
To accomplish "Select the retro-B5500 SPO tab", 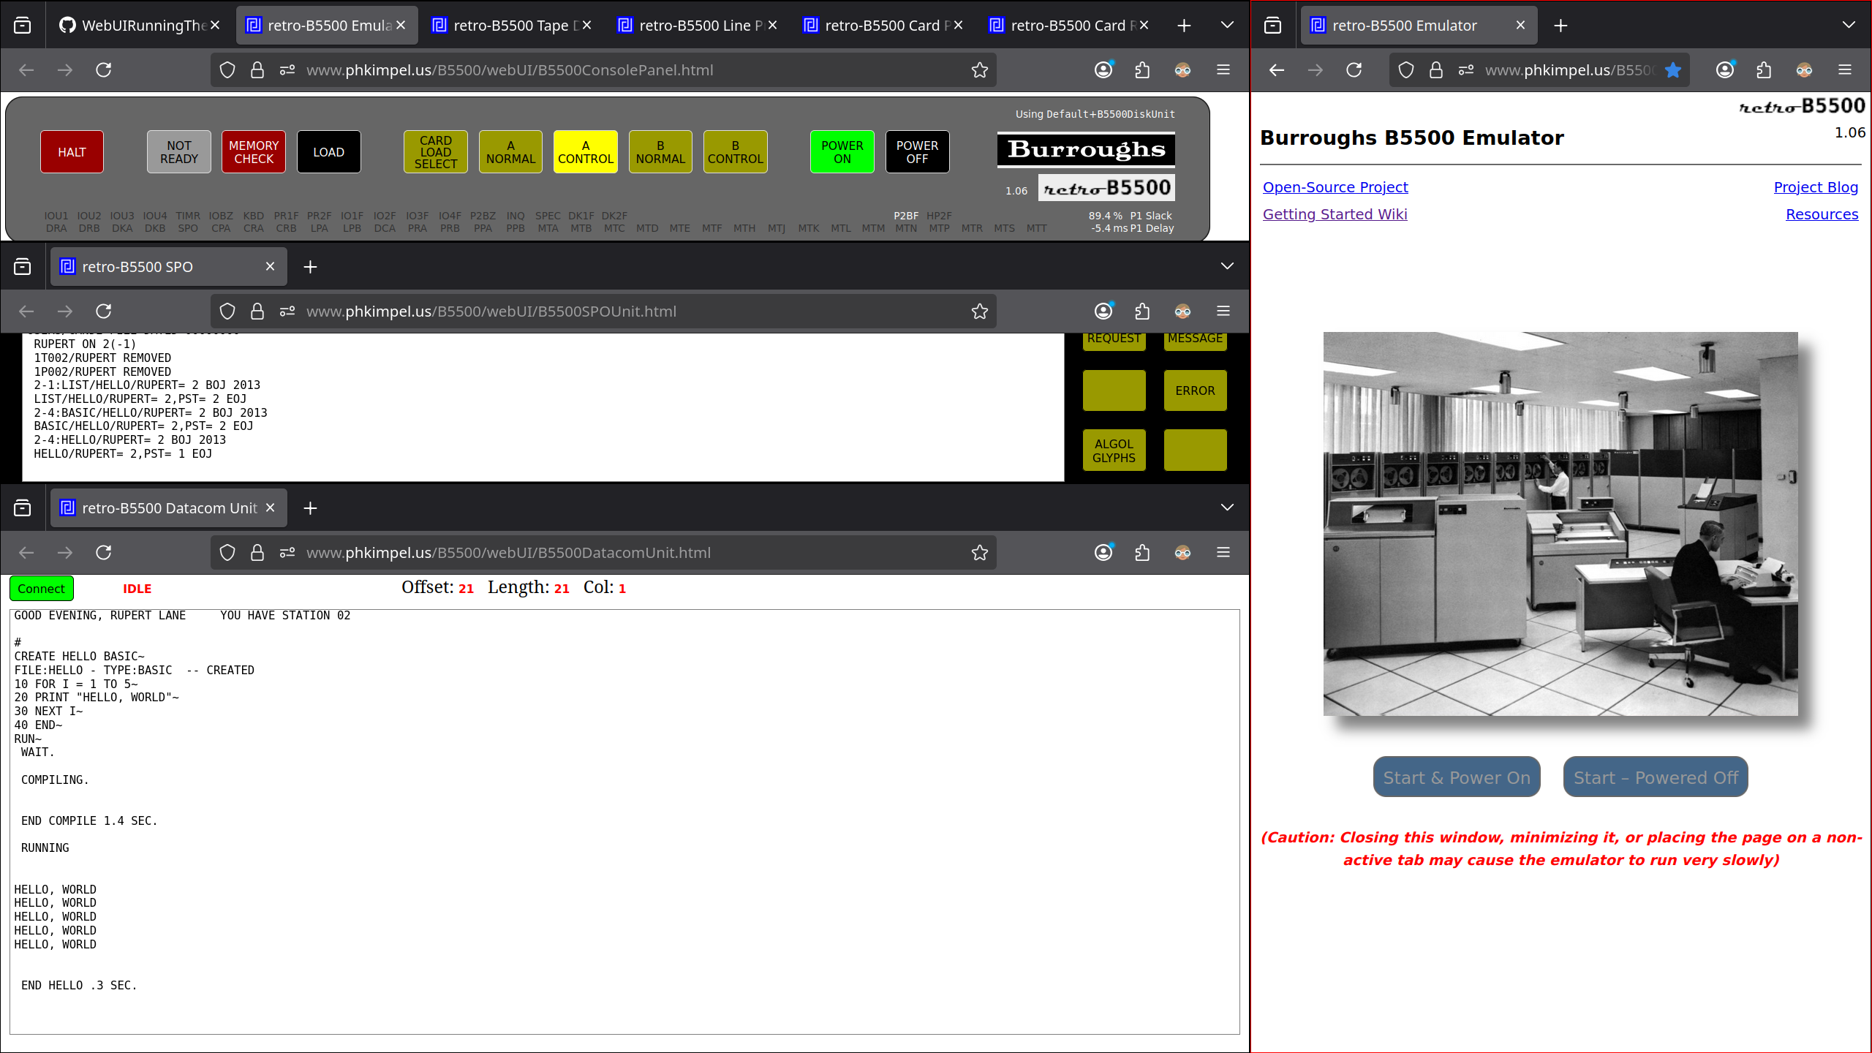I will [168, 267].
